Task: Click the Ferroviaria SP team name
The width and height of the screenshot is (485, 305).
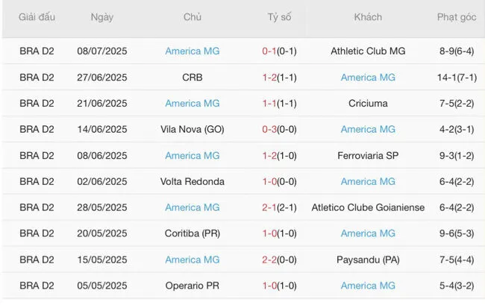Action: [367, 156]
